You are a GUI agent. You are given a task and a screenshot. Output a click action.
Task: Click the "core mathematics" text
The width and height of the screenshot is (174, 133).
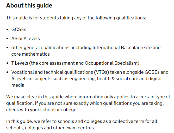(x=30, y=54)
